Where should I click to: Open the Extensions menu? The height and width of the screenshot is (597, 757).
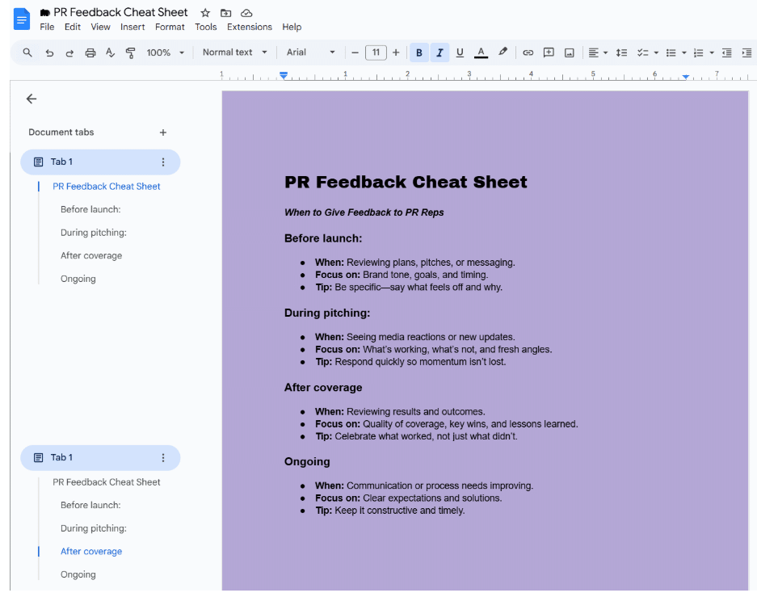coord(250,27)
